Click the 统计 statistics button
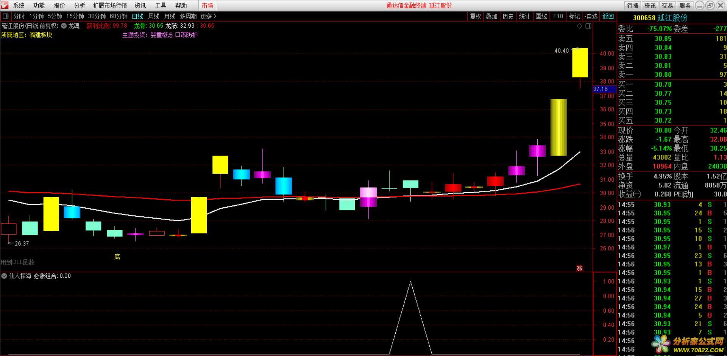727x356 pixels. pyautogui.click(x=524, y=16)
